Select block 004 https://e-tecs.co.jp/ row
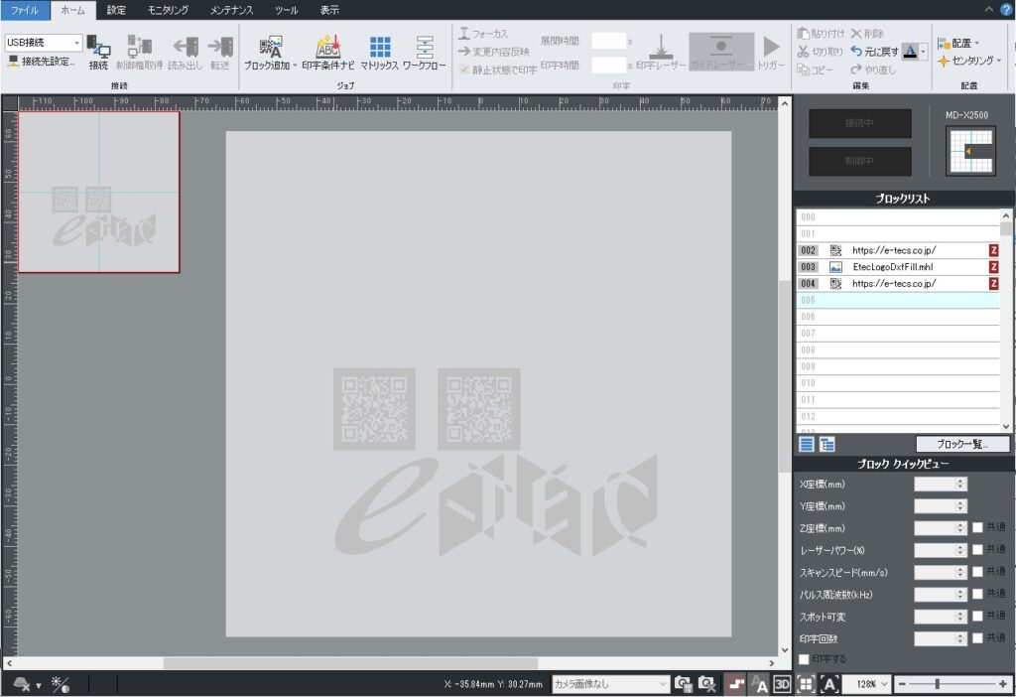This screenshot has width=1016, height=697. [x=898, y=283]
